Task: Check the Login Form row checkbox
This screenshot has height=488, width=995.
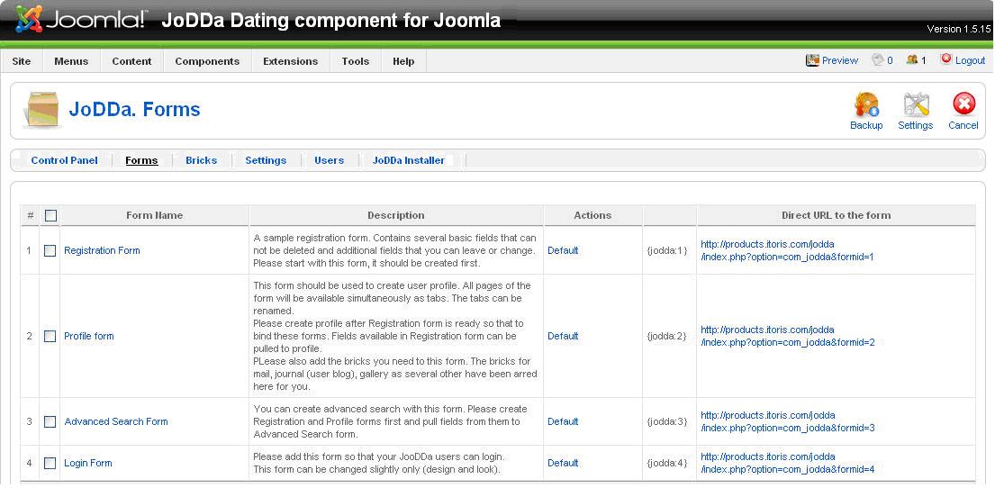Action: point(50,464)
